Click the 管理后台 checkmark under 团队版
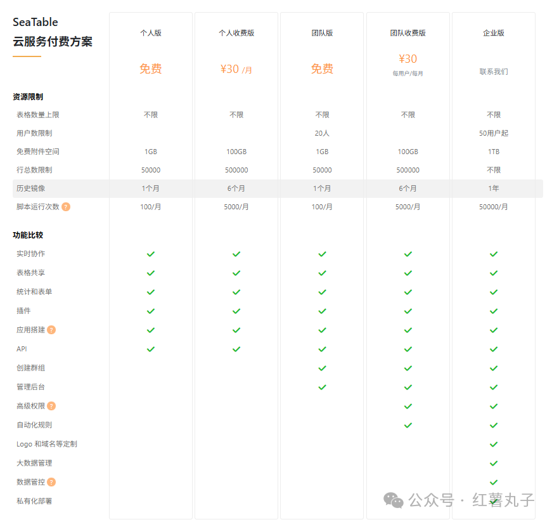 coord(322,387)
